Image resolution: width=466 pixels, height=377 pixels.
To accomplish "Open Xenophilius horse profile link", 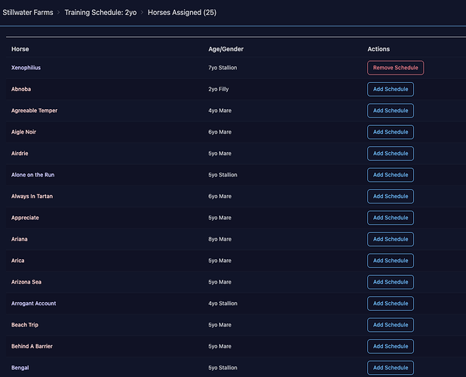I will [26, 68].
